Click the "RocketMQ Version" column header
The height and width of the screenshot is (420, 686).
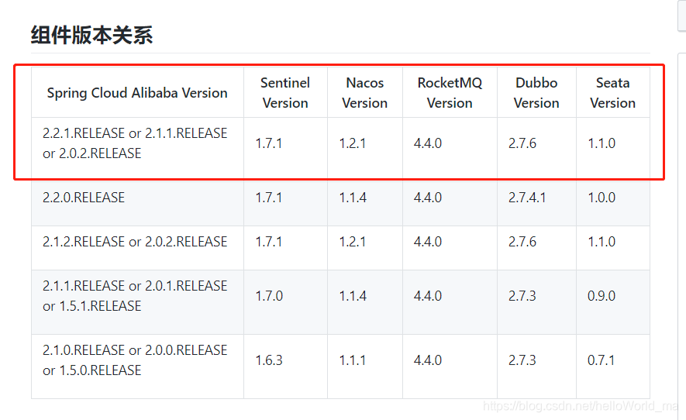[x=450, y=93]
